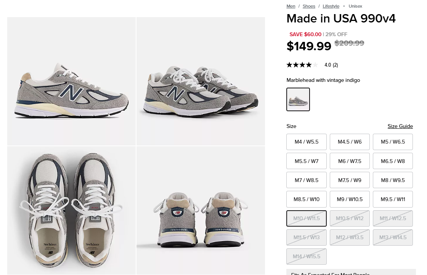
Task: Open the Size Guide link
Action: click(400, 126)
